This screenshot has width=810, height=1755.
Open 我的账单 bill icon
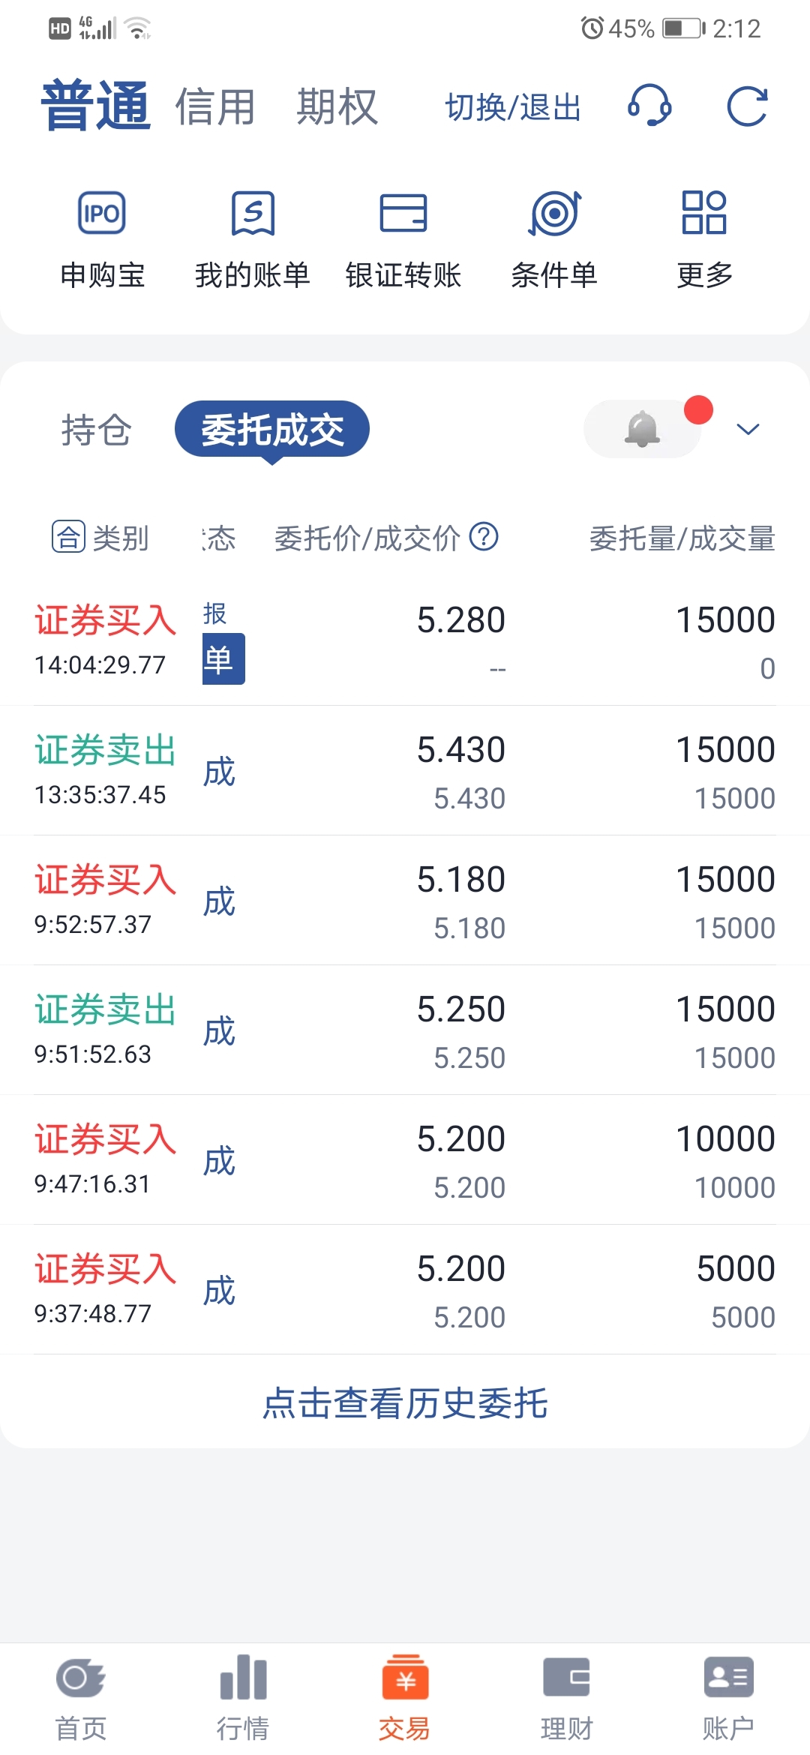tap(253, 214)
